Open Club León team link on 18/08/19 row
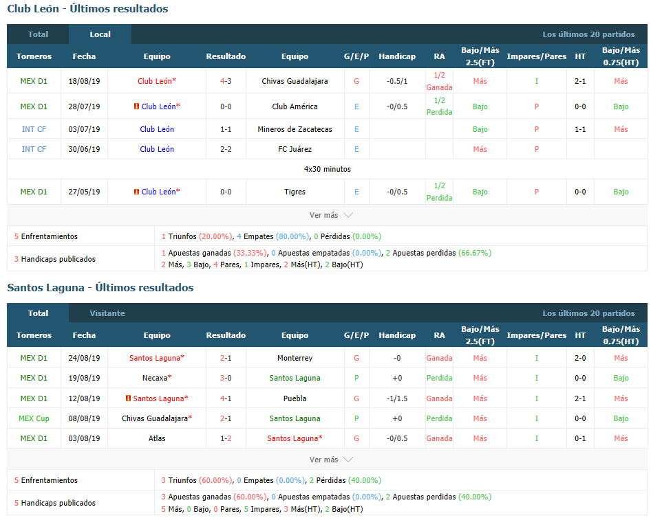 pos(156,81)
